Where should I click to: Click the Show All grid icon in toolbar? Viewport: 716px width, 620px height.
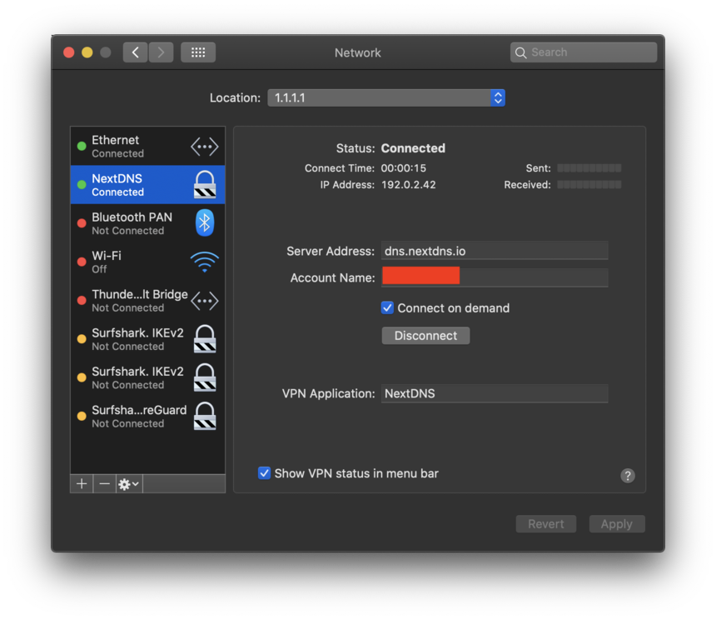click(197, 52)
